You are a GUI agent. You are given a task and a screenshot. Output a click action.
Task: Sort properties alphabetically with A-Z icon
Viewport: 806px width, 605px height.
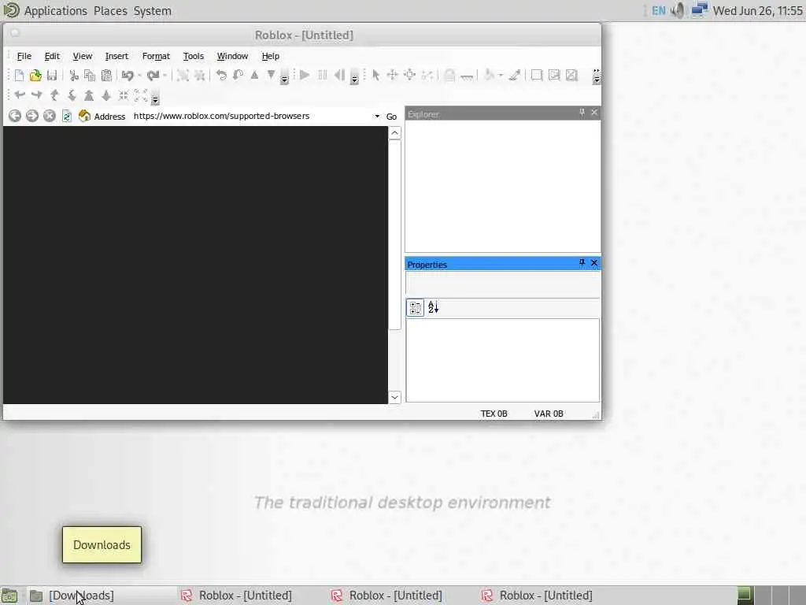[x=434, y=308]
